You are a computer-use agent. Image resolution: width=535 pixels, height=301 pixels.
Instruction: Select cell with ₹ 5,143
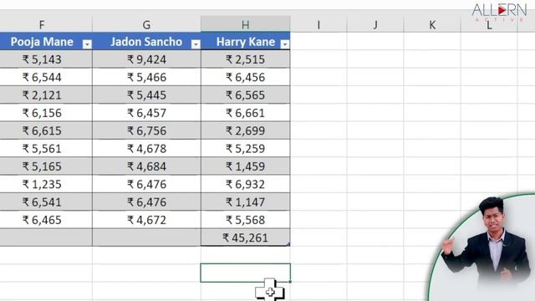point(46,59)
